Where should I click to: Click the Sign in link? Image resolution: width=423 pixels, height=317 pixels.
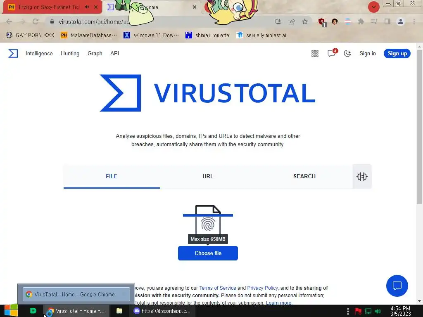click(367, 53)
